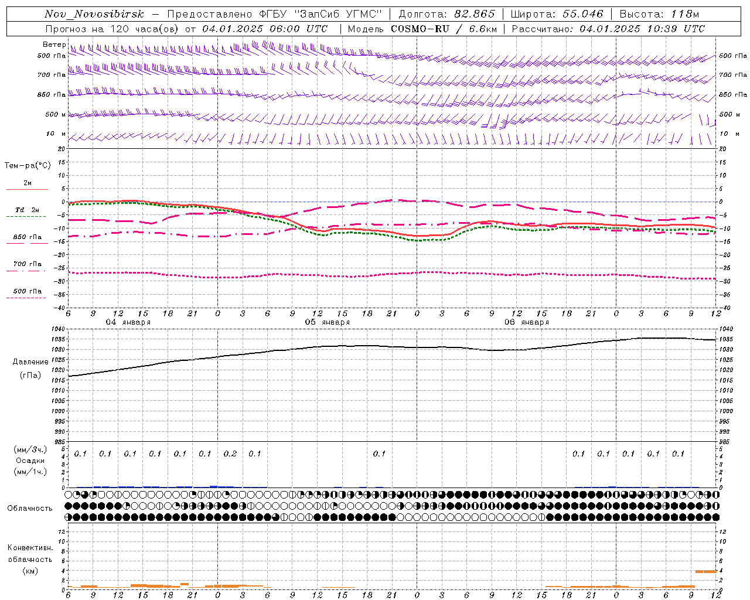The height and width of the screenshot is (600, 750).
Task: Click the Давление panel label
Action: pos(30,362)
